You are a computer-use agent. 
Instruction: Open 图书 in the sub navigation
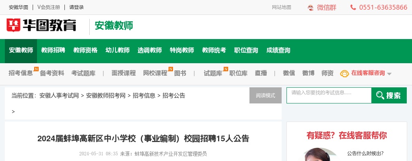click(180, 73)
